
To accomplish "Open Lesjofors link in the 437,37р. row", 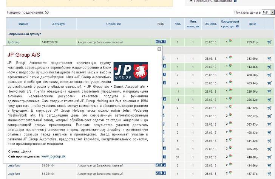I will [x=14, y=174].
